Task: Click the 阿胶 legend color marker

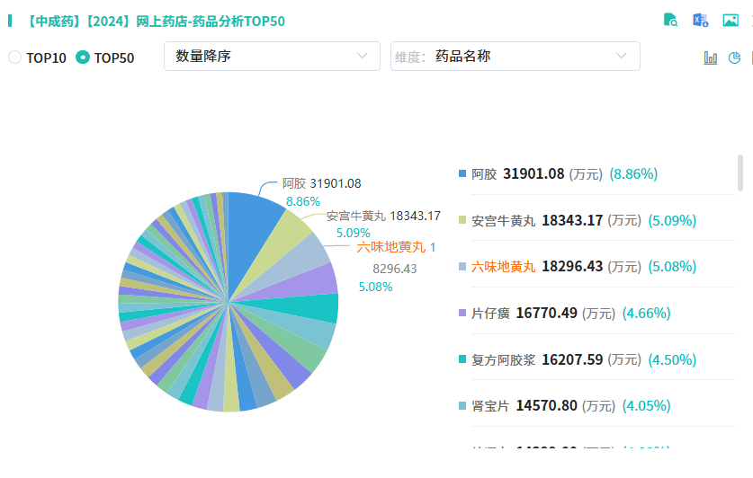Action: [x=462, y=173]
